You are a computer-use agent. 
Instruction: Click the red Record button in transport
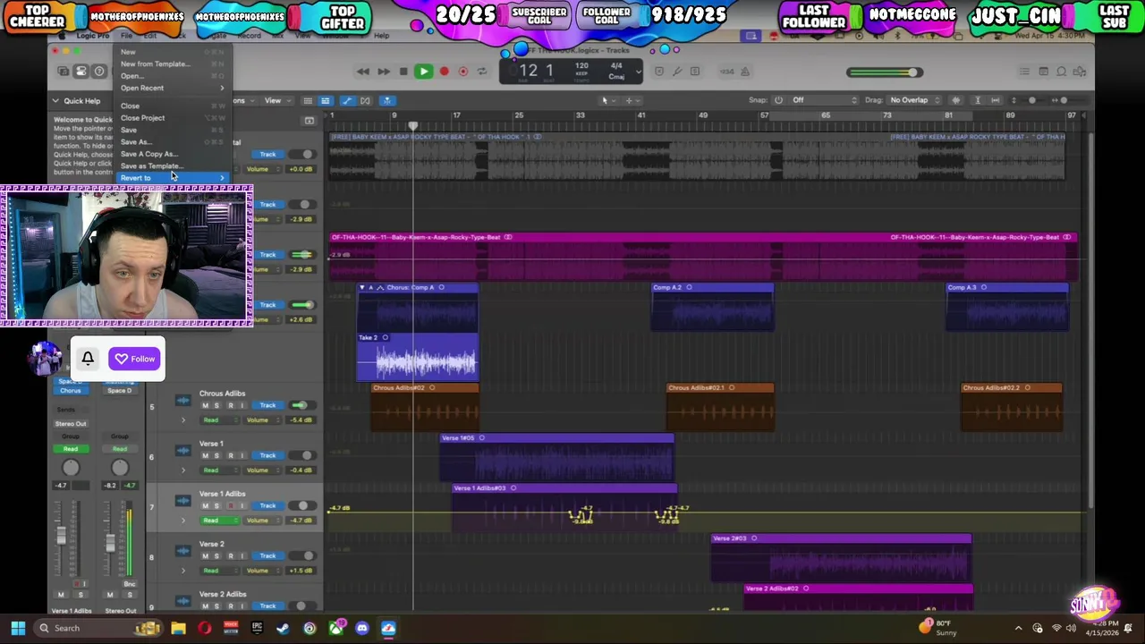tap(444, 72)
